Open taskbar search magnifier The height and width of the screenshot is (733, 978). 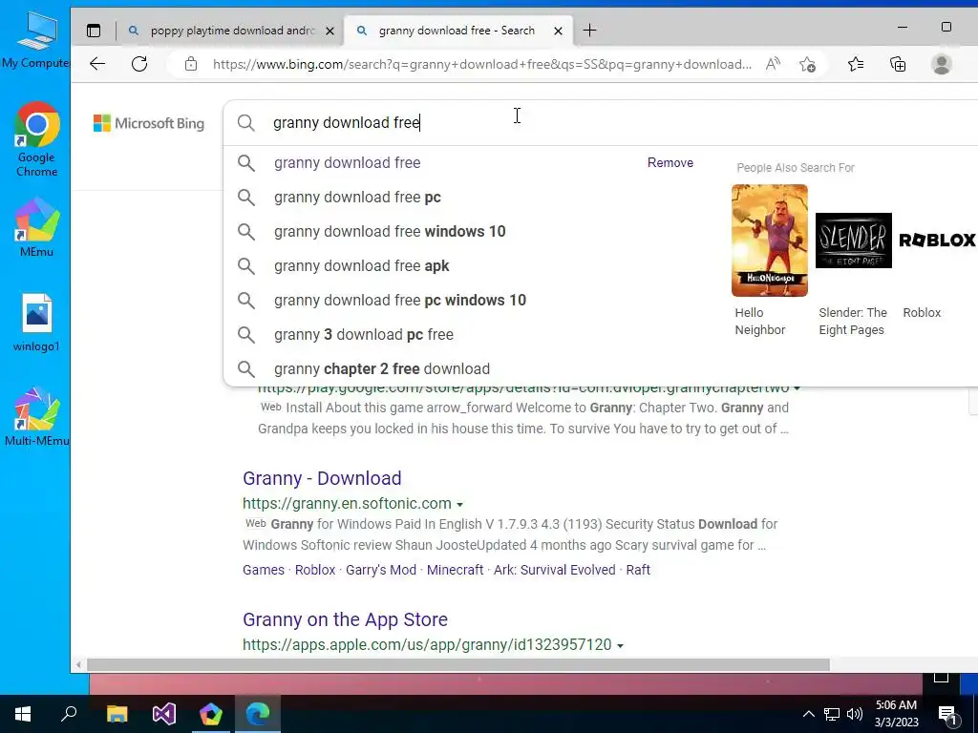click(69, 714)
